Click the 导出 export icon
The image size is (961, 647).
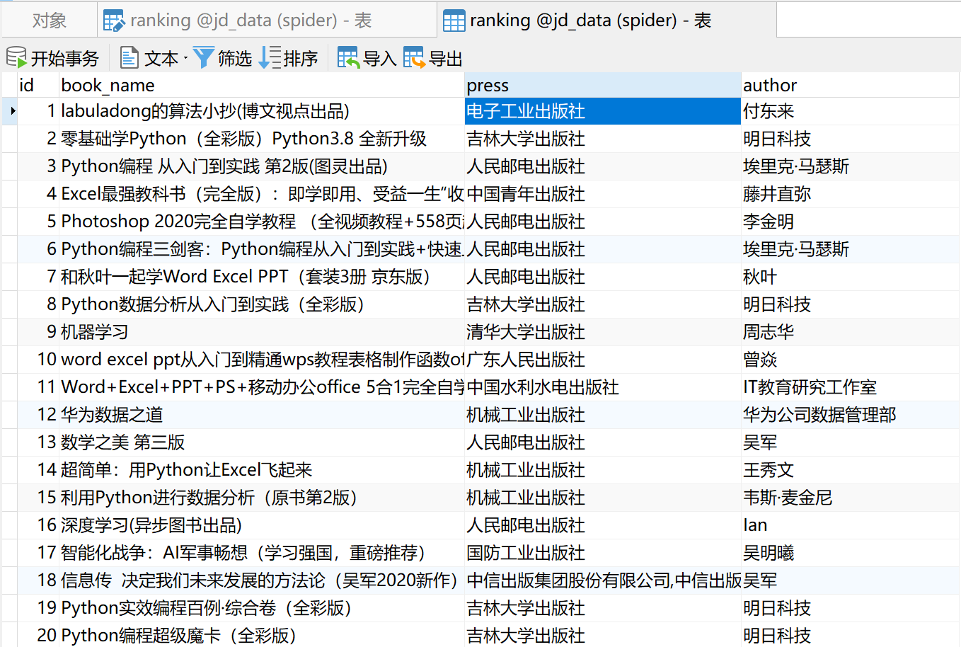click(414, 57)
